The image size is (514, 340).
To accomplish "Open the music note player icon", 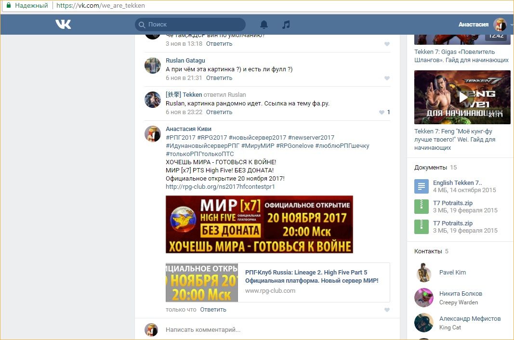I will [x=286, y=25].
